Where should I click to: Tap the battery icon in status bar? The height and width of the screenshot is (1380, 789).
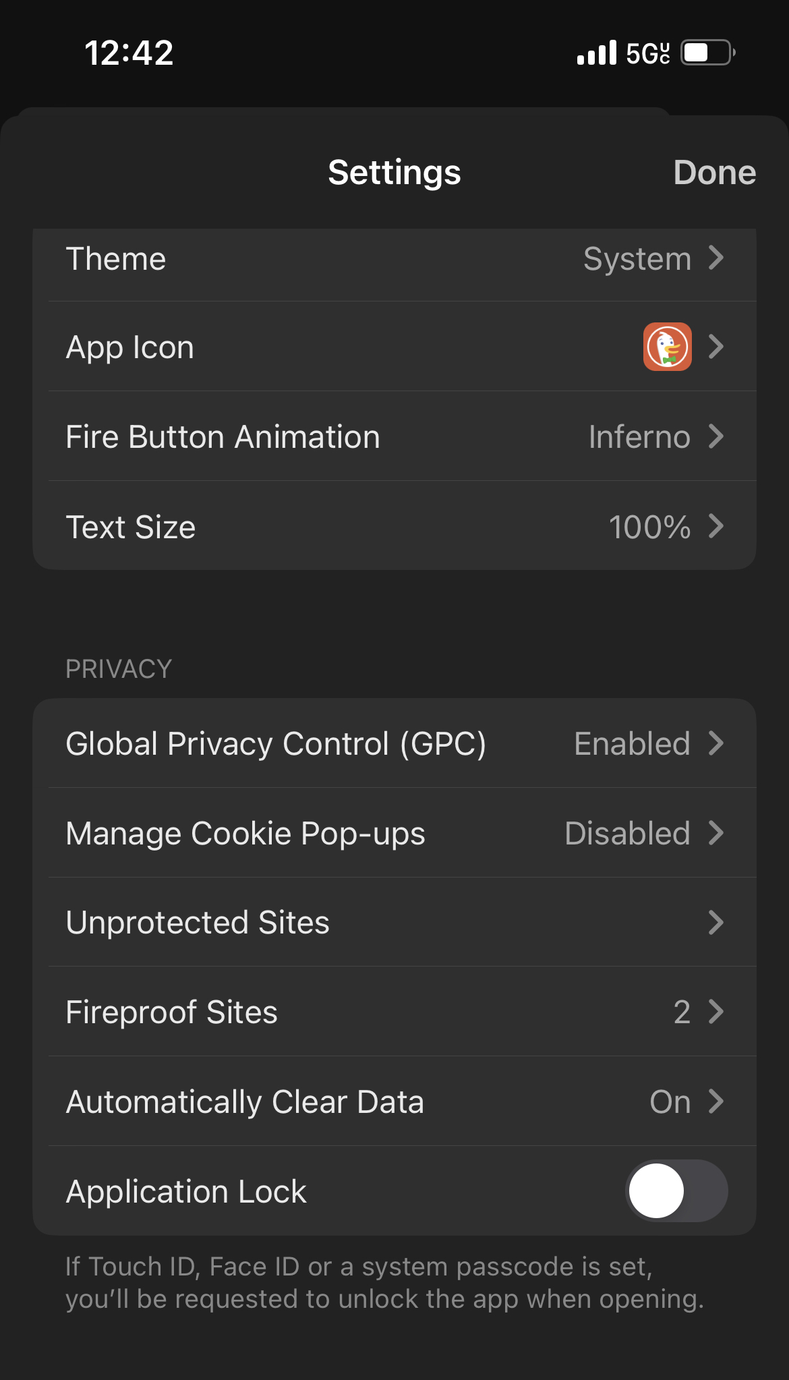click(707, 53)
